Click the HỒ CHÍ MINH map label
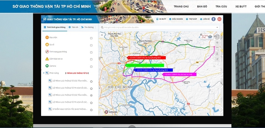 coord(120,87)
